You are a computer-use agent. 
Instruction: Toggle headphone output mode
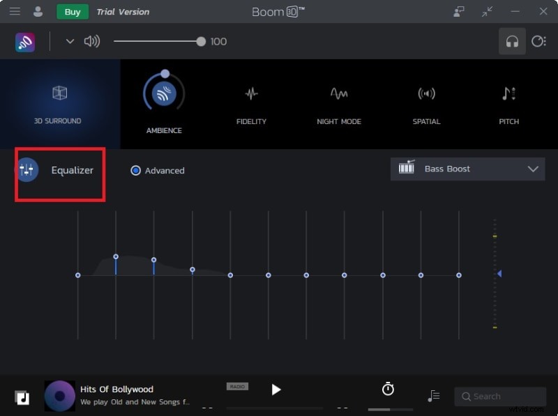(x=513, y=41)
